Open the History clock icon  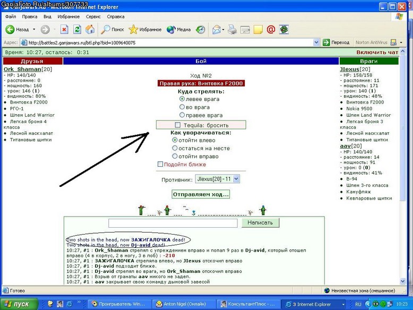click(x=201, y=30)
